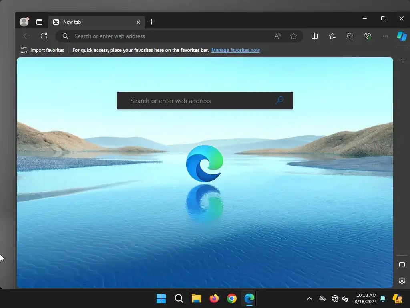The width and height of the screenshot is (410, 308).
Task: Open the Edge profile avatar menu
Action: coord(24,22)
